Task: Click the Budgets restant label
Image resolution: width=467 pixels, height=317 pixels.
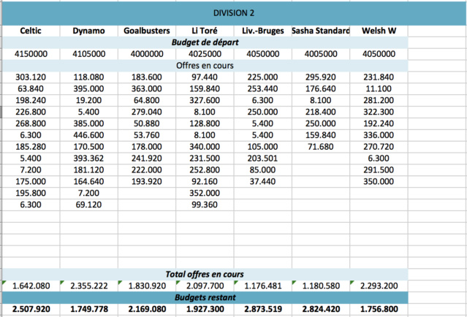Action: [205, 297]
